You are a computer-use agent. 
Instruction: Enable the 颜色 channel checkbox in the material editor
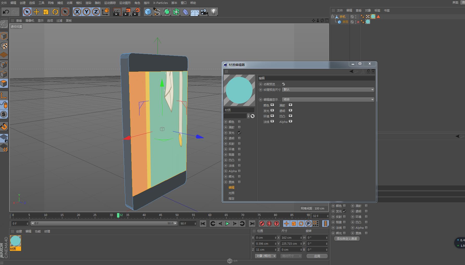pos(239,122)
